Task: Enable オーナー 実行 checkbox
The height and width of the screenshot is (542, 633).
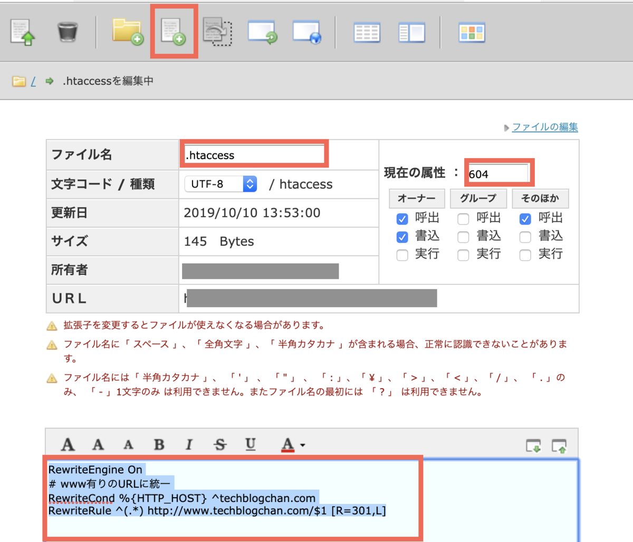Action: click(x=402, y=255)
